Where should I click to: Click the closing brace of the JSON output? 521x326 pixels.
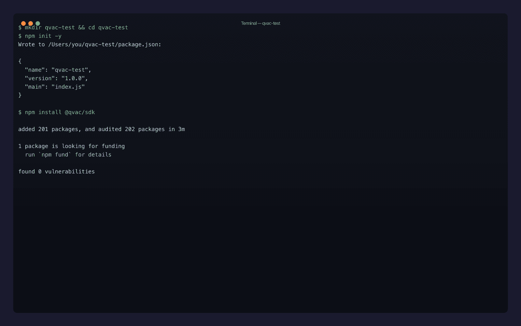click(20, 95)
